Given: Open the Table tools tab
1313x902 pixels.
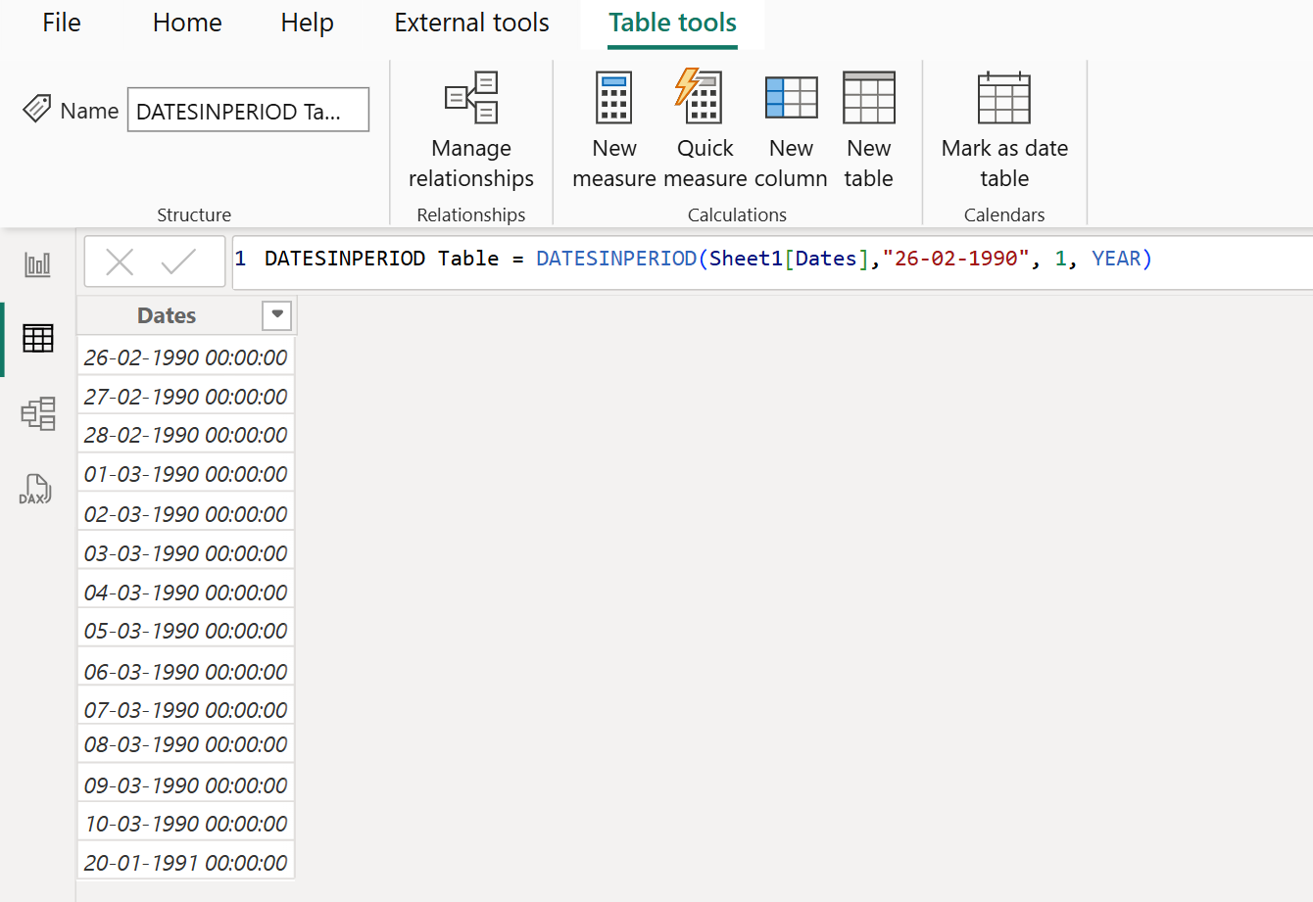Looking at the screenshot, I should (x=671, y=23).
